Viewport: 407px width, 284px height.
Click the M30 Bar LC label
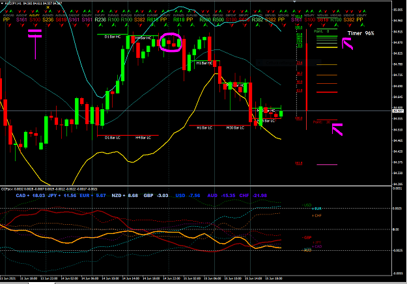point(235,128)
